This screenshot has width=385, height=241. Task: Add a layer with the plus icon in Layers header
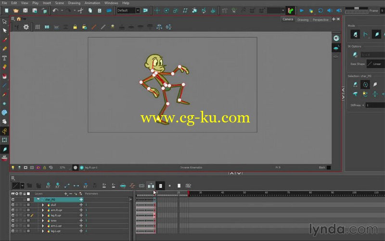[x=65, y=194]
